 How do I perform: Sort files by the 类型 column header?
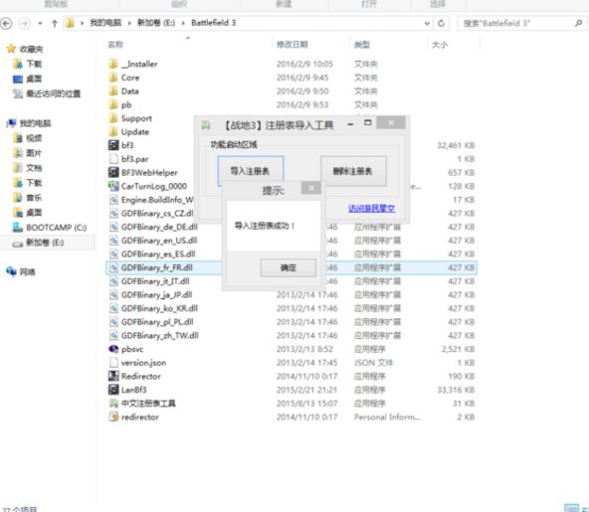(x=362, y=45)
